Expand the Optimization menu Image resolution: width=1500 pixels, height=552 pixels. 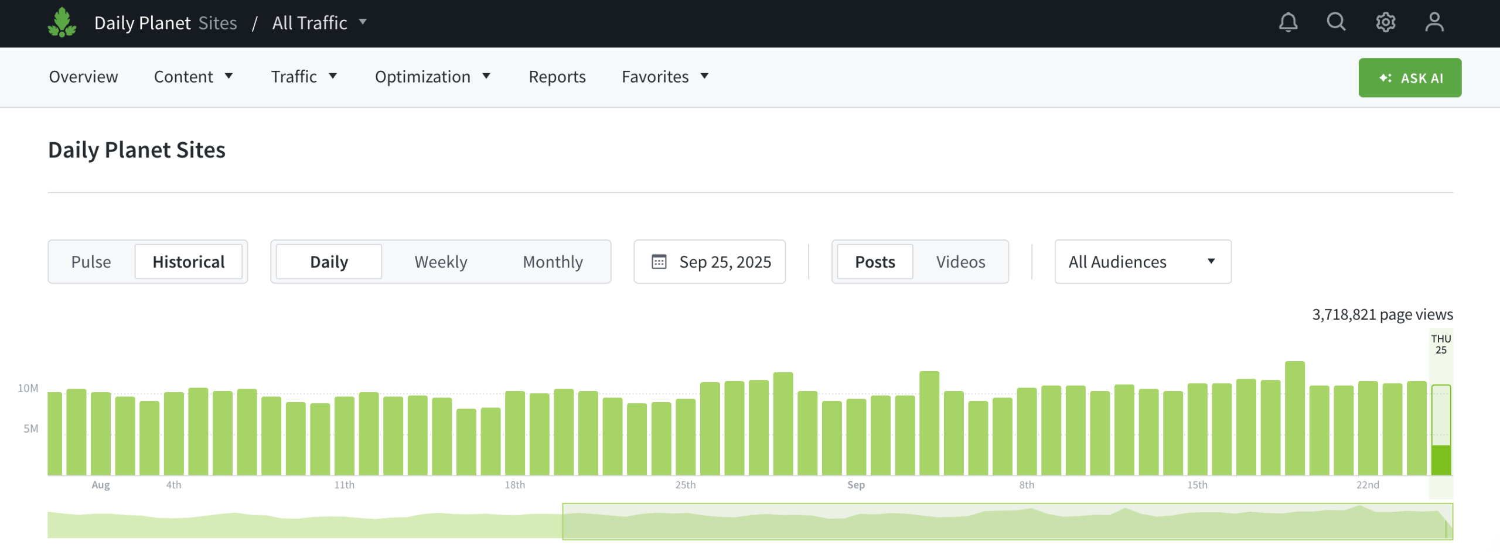pyautogui.click(x=432, y=77)
